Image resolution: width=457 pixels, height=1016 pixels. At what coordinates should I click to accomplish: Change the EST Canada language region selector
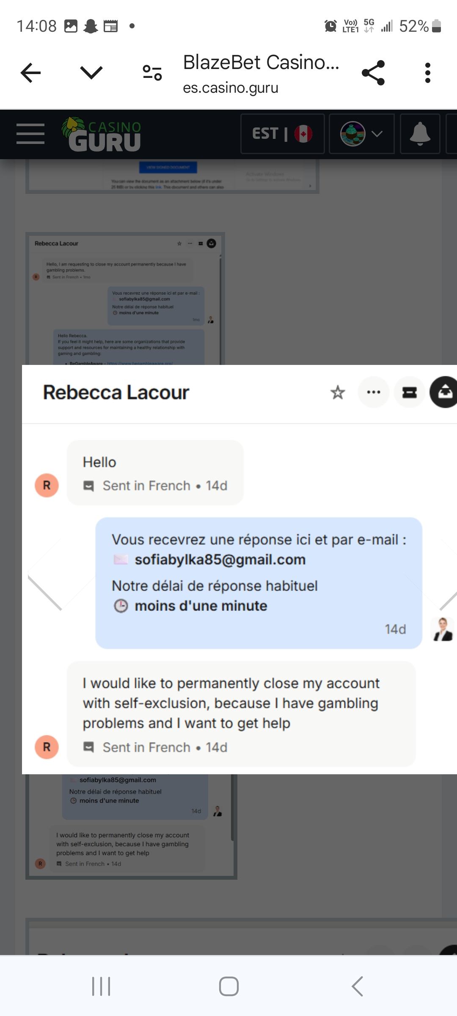point(282,134)
